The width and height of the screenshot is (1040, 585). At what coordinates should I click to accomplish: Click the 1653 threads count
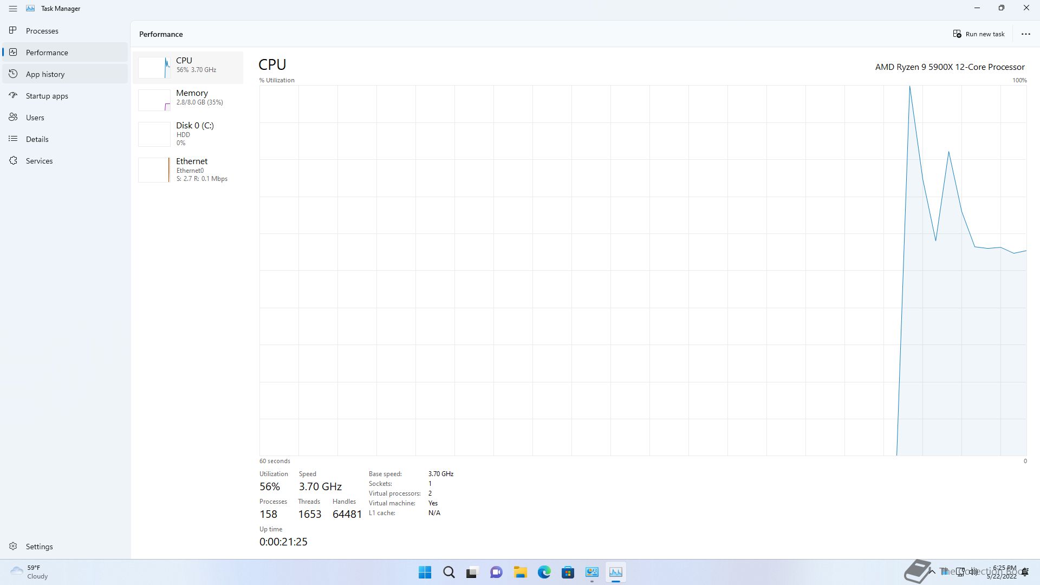(310, 514)
